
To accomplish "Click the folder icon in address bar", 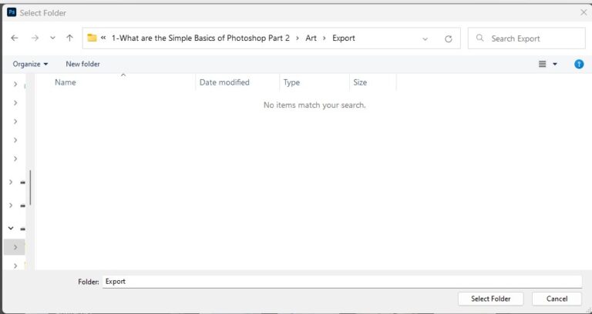I will 92,38.
